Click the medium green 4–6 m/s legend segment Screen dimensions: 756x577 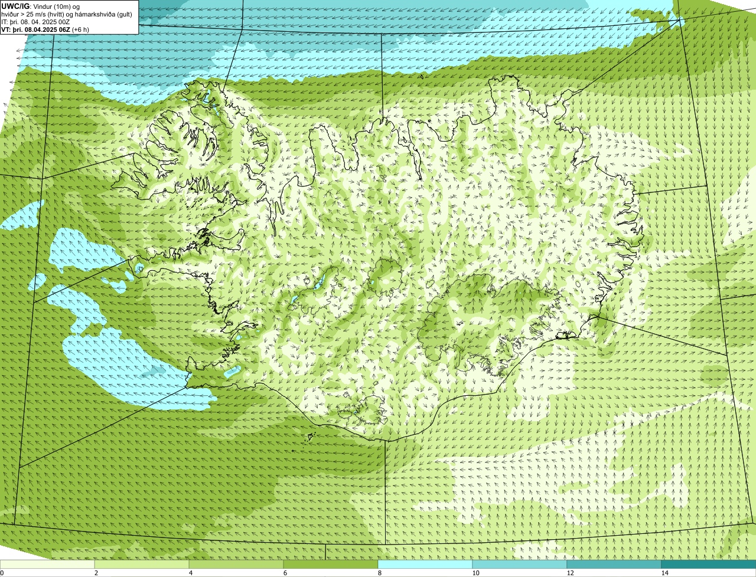[236, 564]
